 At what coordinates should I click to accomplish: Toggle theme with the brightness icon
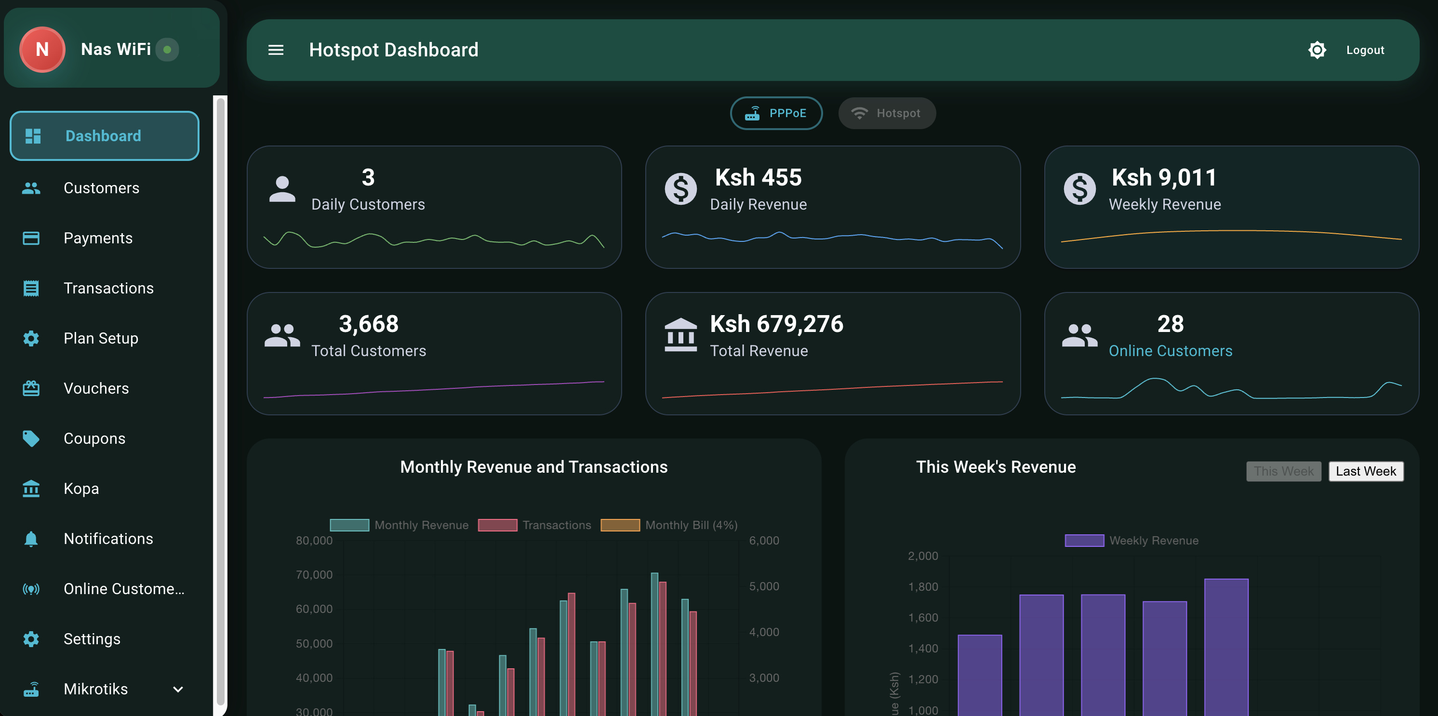(1317, 50)
